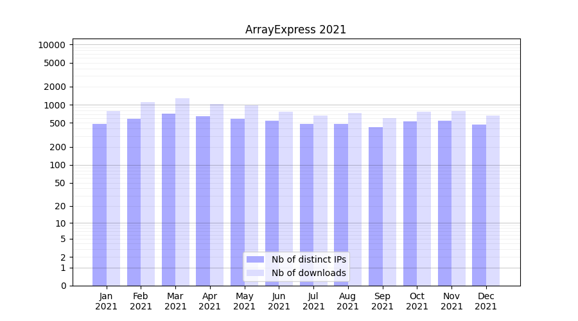The height and width of the screenshot is (321, 578).
Task: Click the Apr 2021 distinct IPs bar
Action: [203, 199]
